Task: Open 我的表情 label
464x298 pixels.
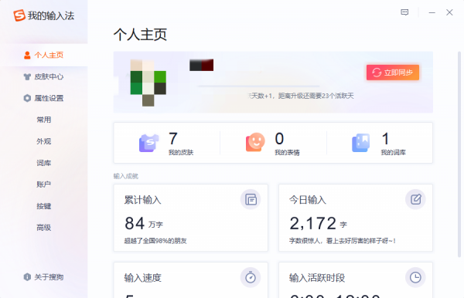Action: (287, 152)
